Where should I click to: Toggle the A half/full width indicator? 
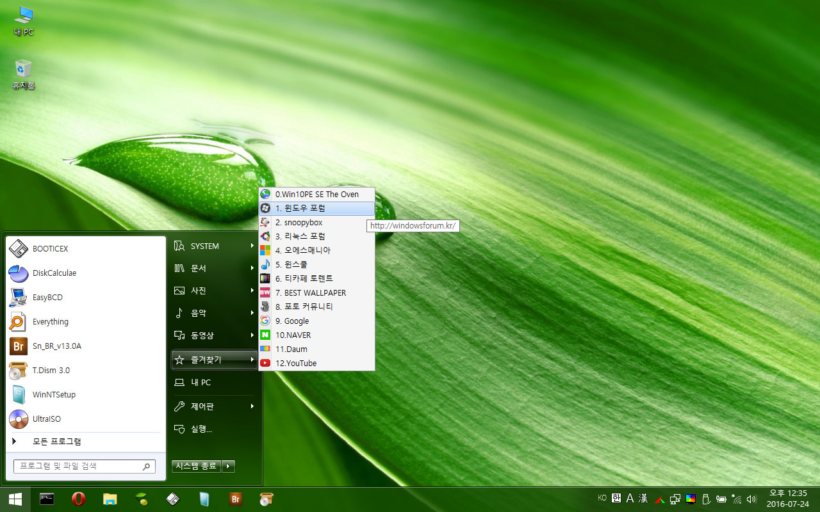(x=630, y=498)
